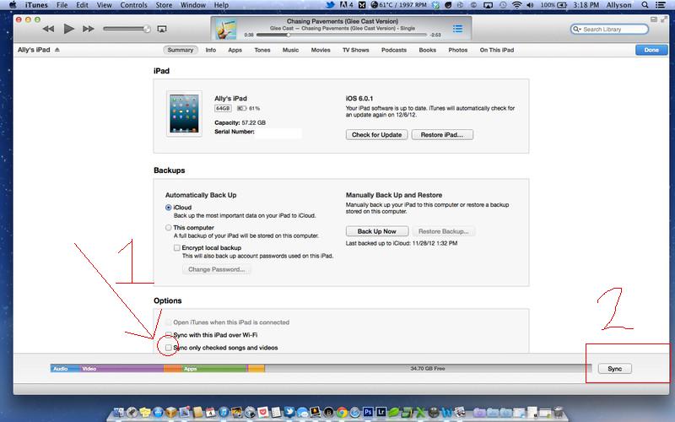Click the iPad device image
This screenshot has width=675, height=422.
point(184,114)
